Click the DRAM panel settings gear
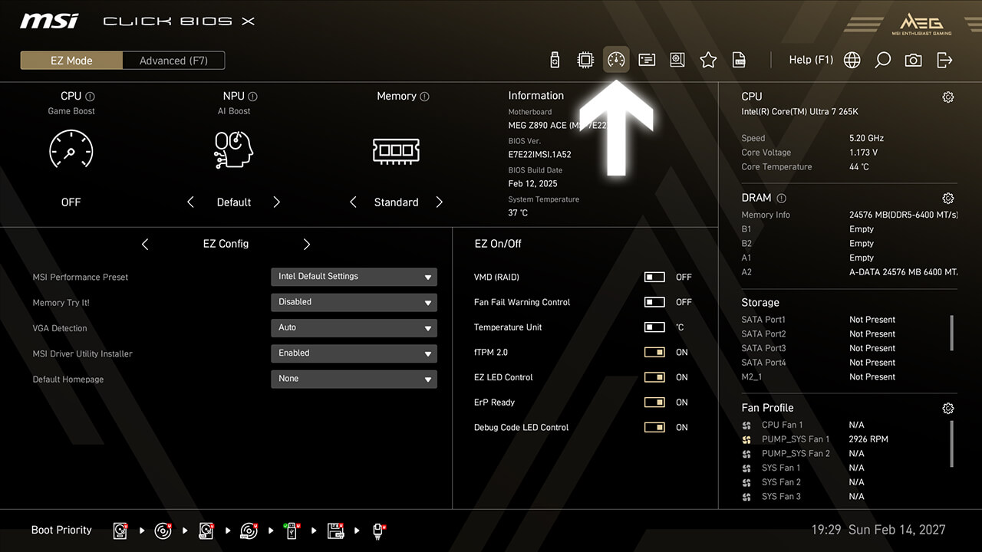Image resolution: width=982 pixels, height=552 pixels. pyautogui.click(x=948, y=198)
